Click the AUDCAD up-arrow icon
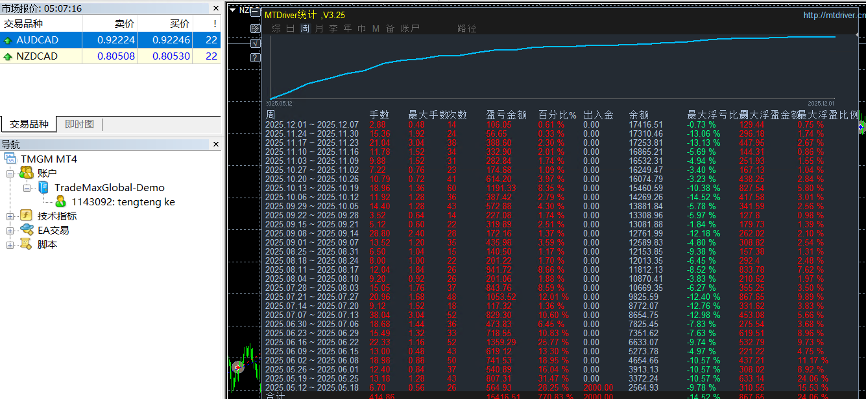The width and height of the screenshot is (866, 399). coord(8,40)
